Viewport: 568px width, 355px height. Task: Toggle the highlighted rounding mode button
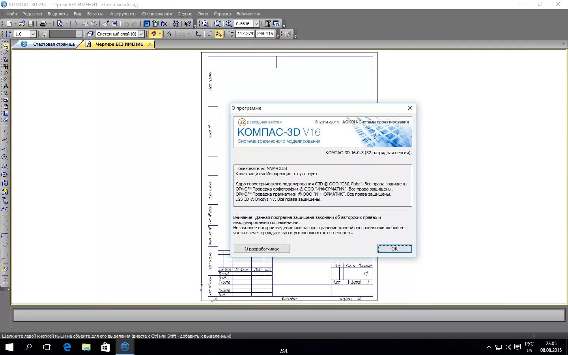coord(219,34)
